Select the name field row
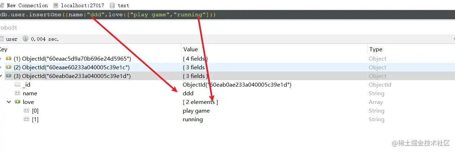 pyautogui.click(x=227, y=93)
